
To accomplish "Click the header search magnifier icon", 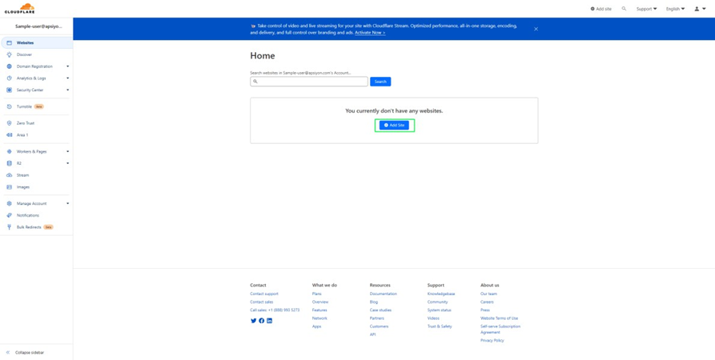I will (x=624, y=9).
